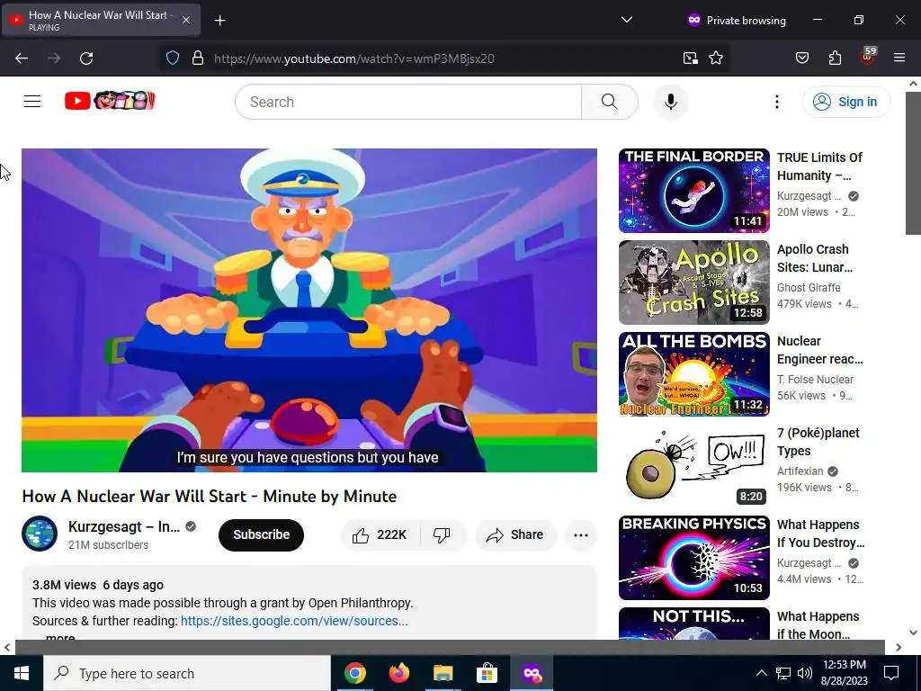This screenshot has width=921, height=691.
Task: Open What Happens If You Destroy thumbnail
Action: click(x=693, y=558)
